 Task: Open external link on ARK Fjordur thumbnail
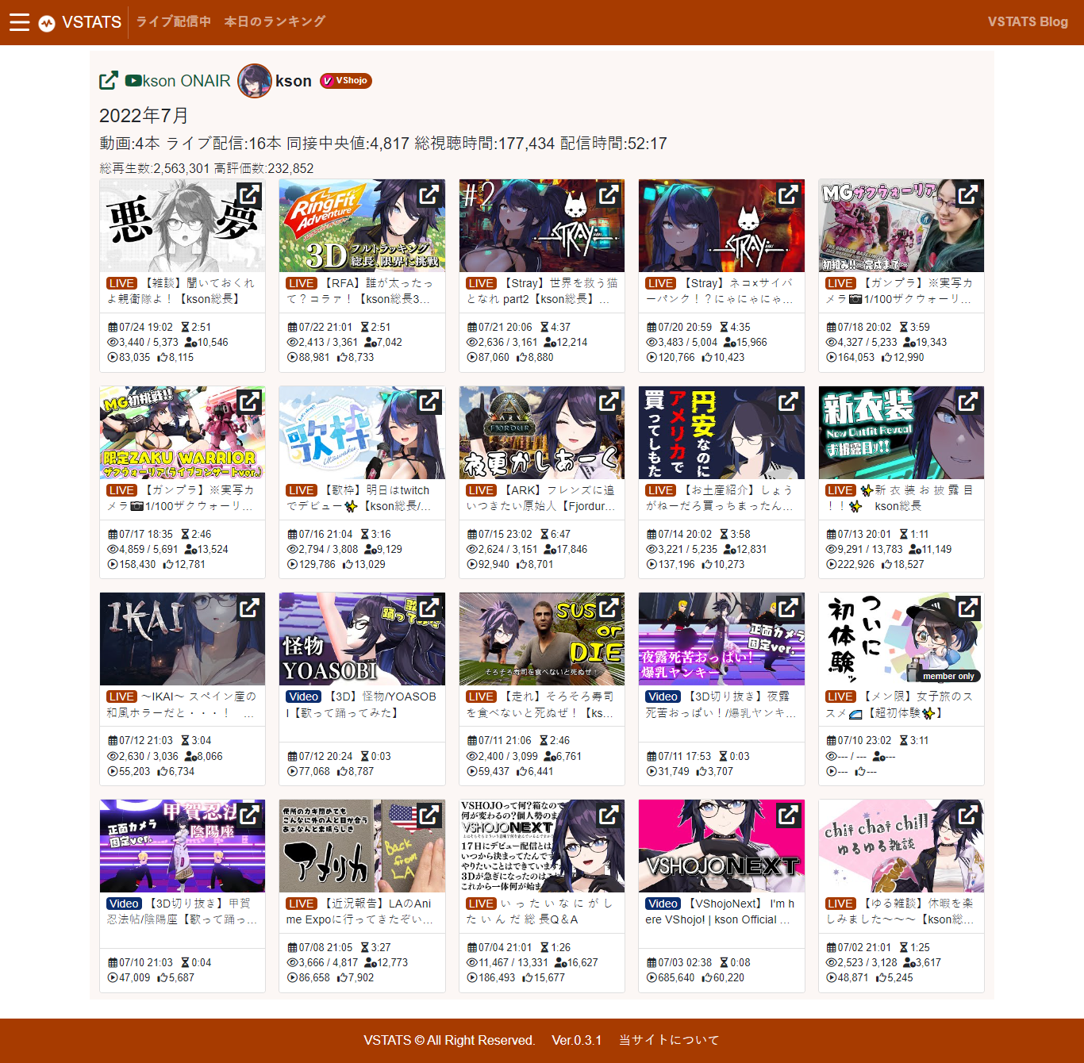pos(609,401)
